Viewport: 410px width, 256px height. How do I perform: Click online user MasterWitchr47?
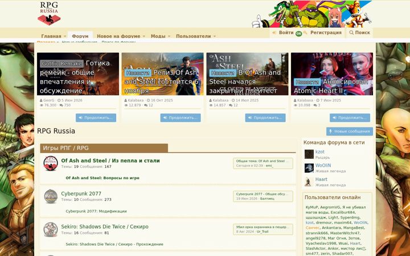345,233
